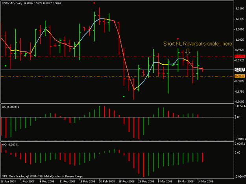Image resolution: width=246 pixels, height=184 pixels.
Task: Click the 10 Mar 2008 date label
Action: [x=186, y=181]
